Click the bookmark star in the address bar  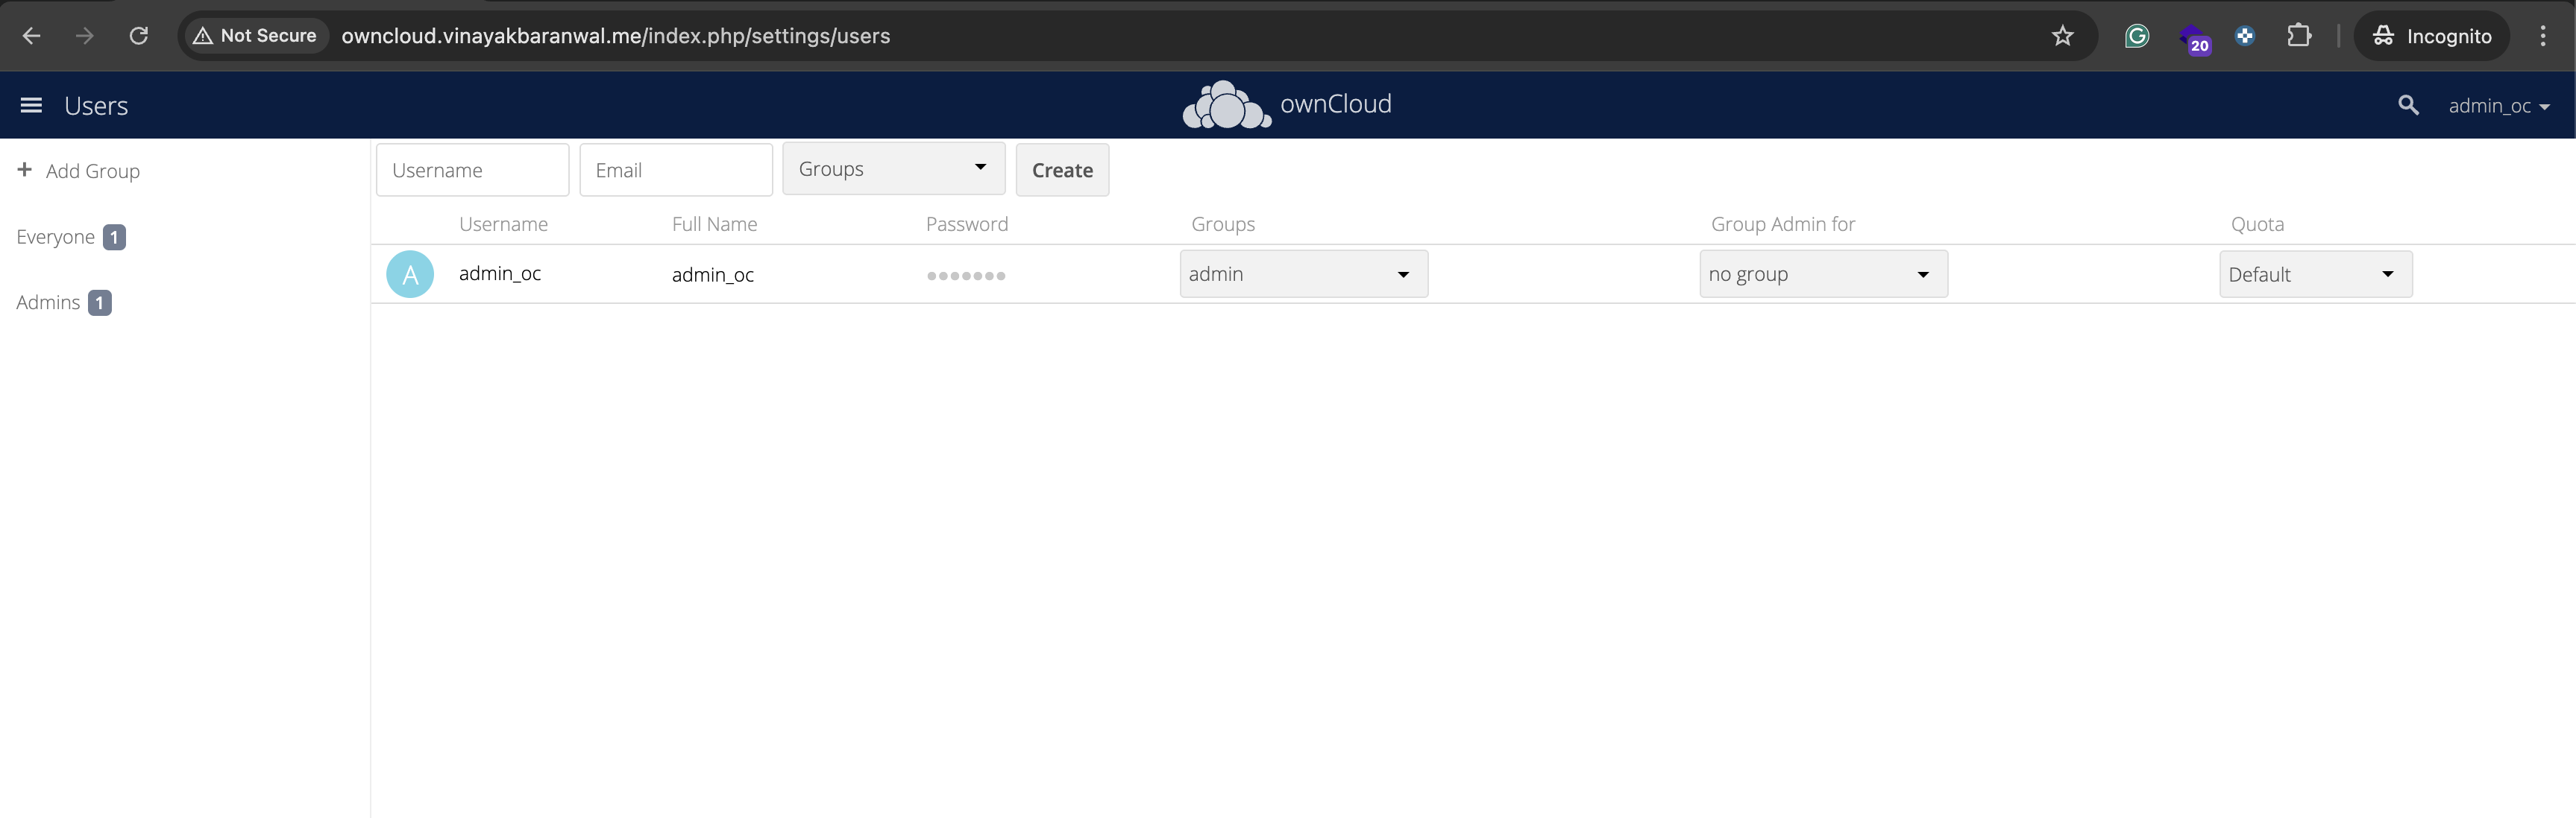pyautogui.click(x=2062, y=36)
